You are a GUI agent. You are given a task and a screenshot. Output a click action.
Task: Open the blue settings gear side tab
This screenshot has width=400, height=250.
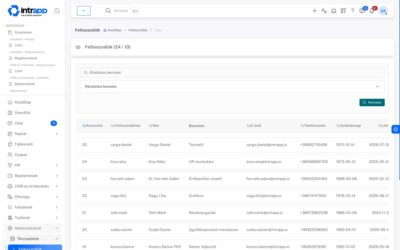point(396,129)
